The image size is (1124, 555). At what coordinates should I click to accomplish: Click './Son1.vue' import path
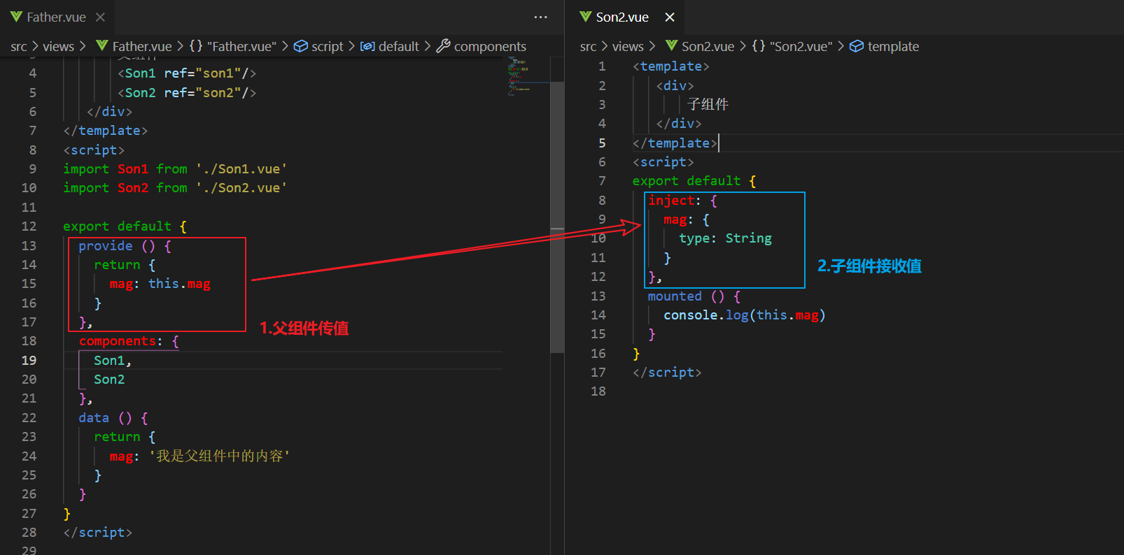241,168
